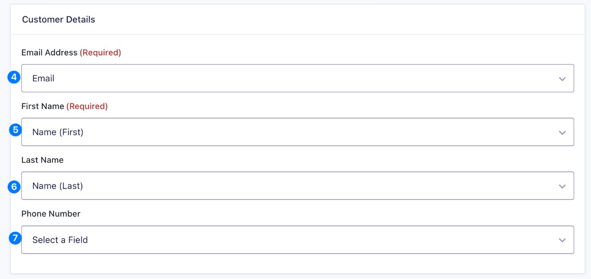
Task: Click the chevron in Select a Field box
Action: (x=562, y=240)
